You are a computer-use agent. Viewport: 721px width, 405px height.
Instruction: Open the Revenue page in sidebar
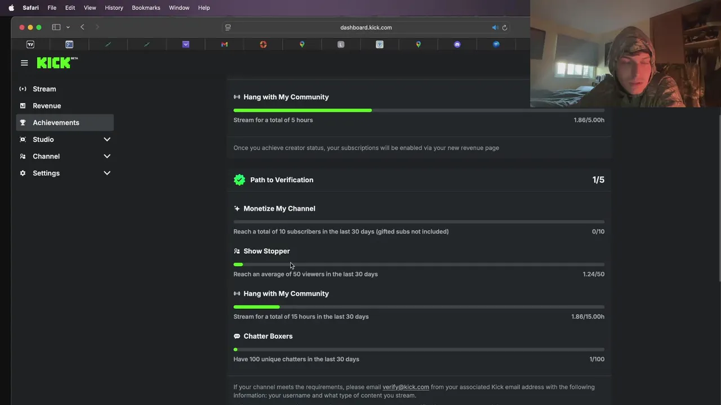coord(65,106)
